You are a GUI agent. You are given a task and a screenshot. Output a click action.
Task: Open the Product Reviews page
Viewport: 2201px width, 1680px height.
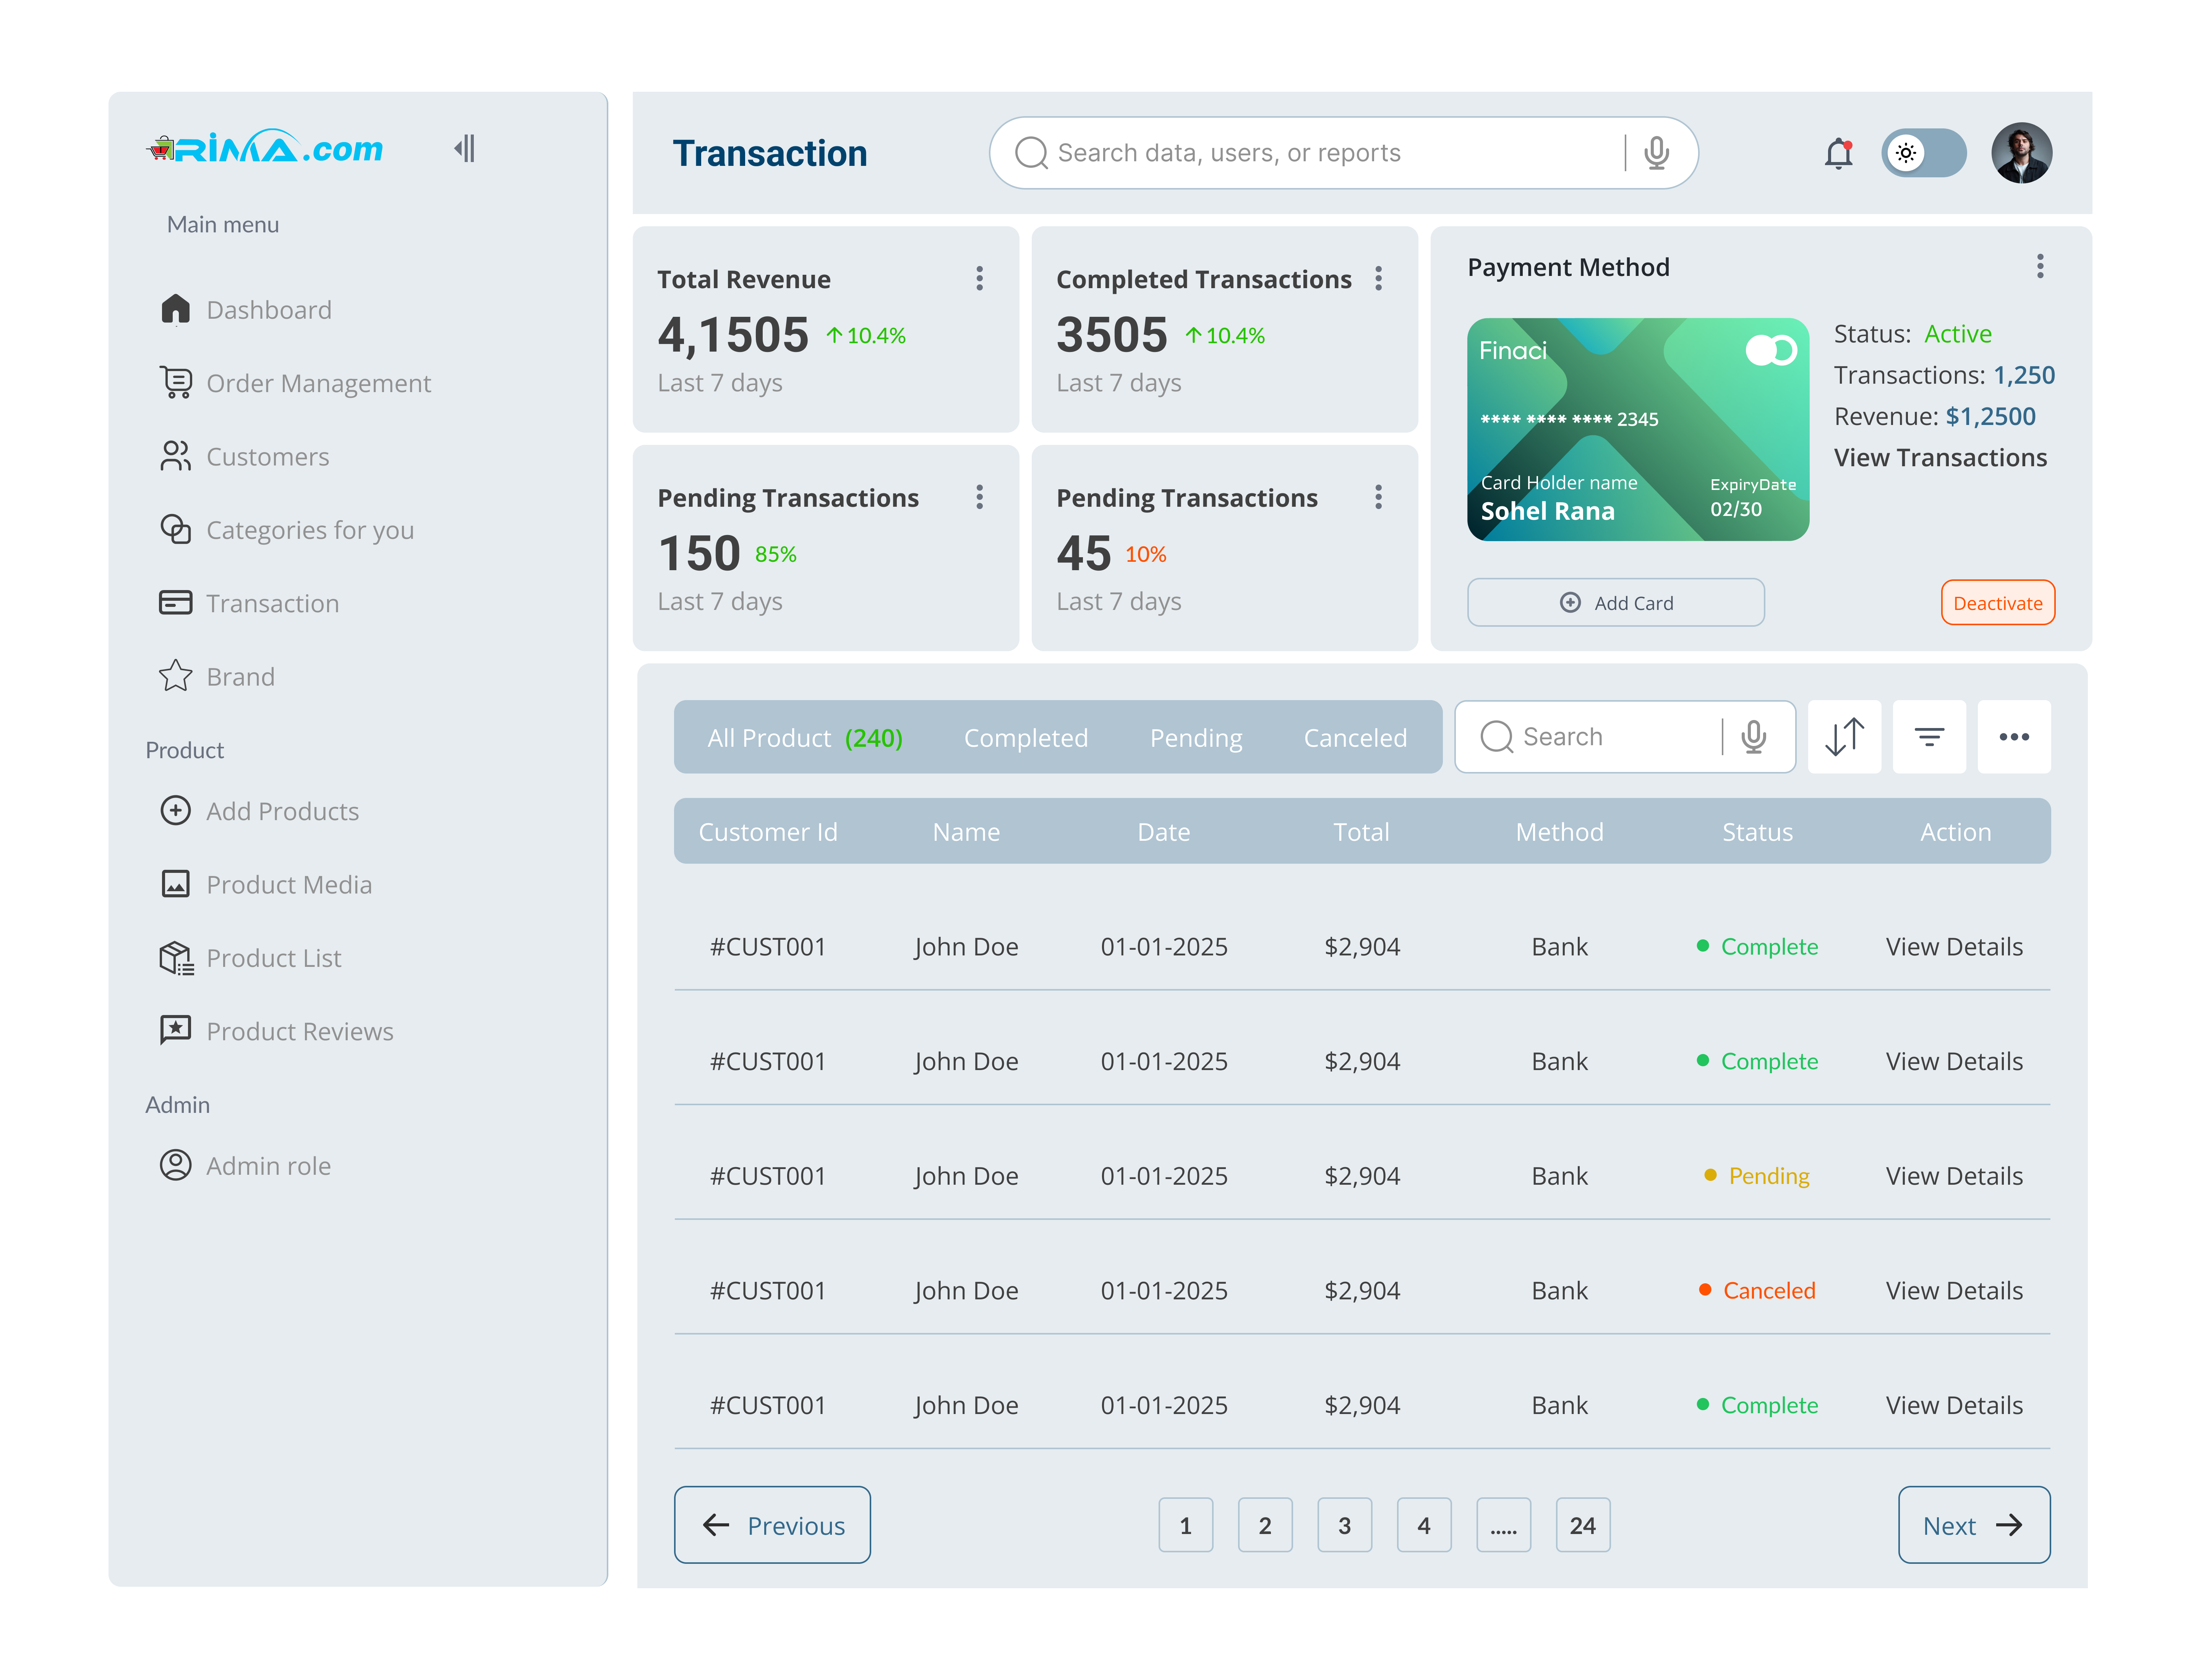[299, 1031]
